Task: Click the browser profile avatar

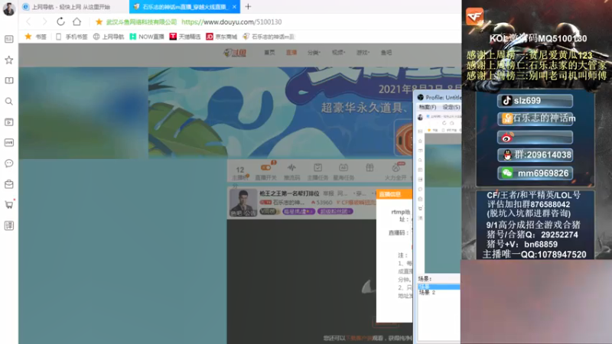Action: 9,8
